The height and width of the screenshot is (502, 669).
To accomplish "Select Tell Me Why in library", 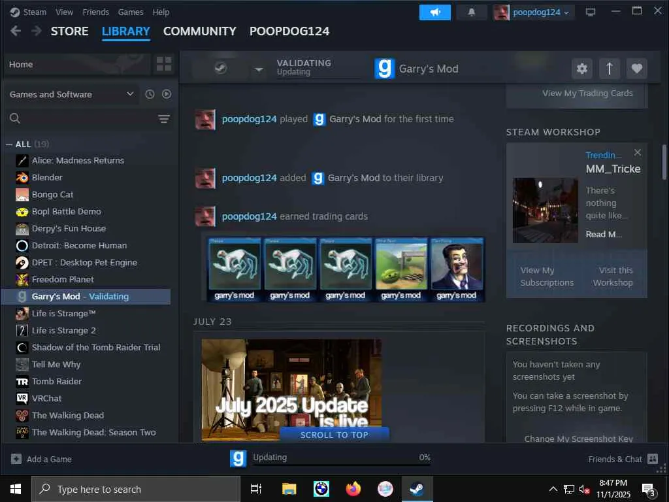I will coord(86,365).
